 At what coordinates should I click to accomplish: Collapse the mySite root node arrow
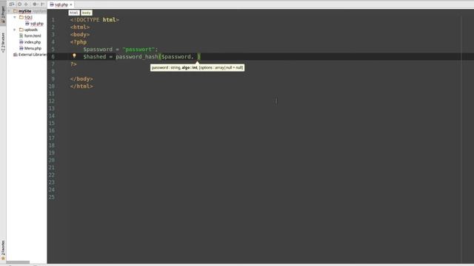pyautogui.click(x=9, y=11)
